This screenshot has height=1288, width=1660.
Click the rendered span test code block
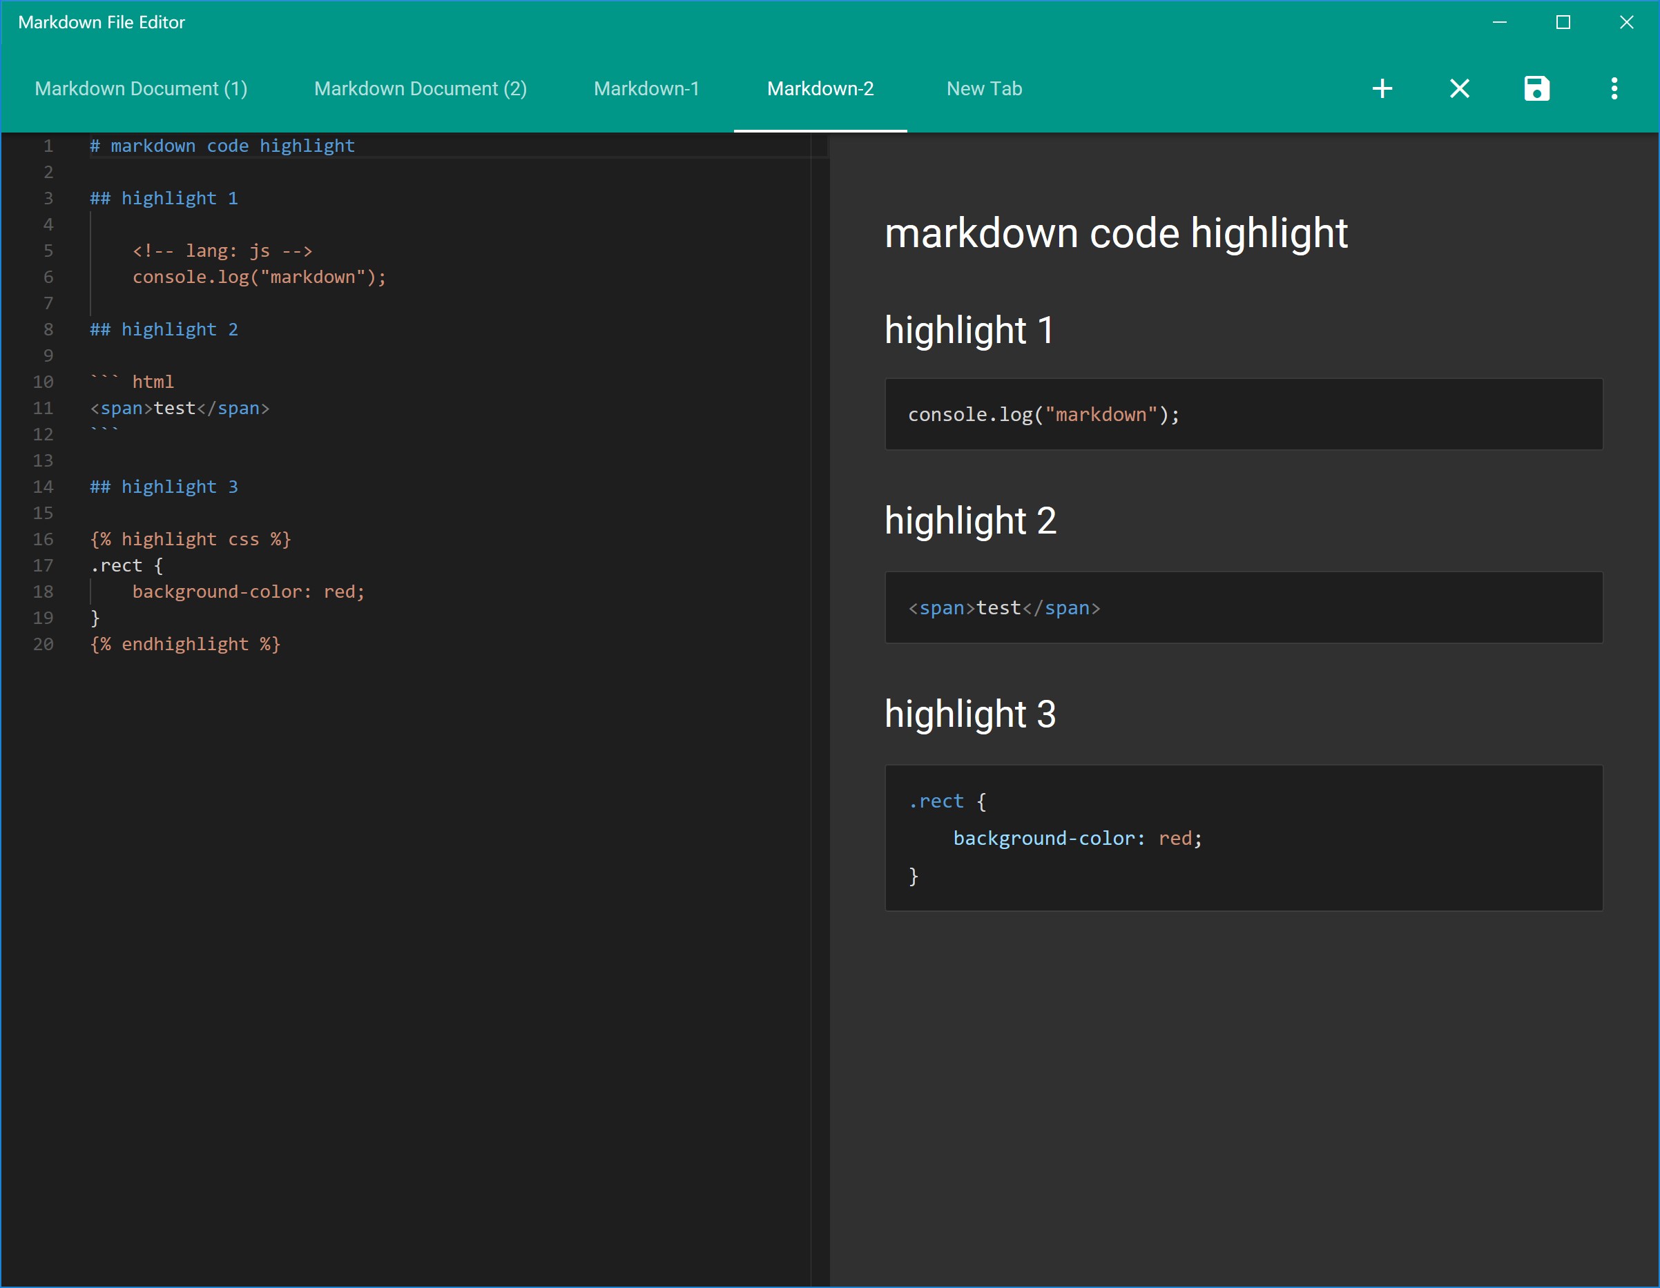point(1243,608)
